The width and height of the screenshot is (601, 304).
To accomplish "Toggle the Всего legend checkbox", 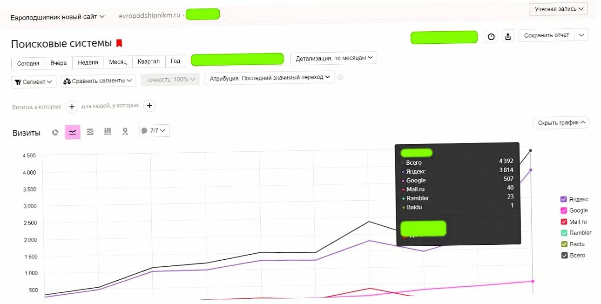I will pyautogui.click(x=564, y=255).
